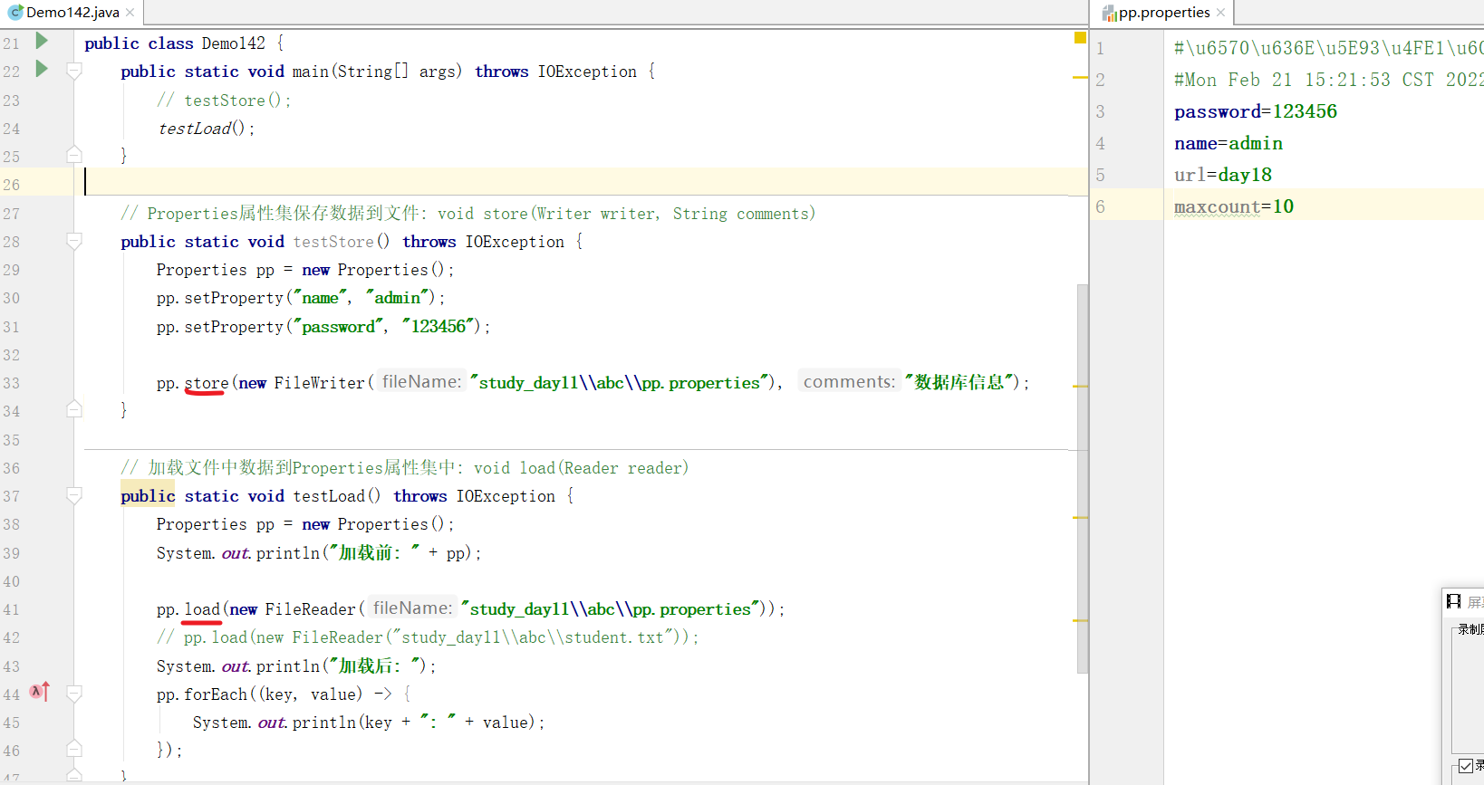Click the 'store' method call on line 33

point(207,383)
